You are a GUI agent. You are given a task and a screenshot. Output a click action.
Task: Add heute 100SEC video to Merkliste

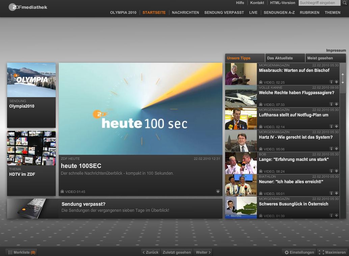click(218, 192)
